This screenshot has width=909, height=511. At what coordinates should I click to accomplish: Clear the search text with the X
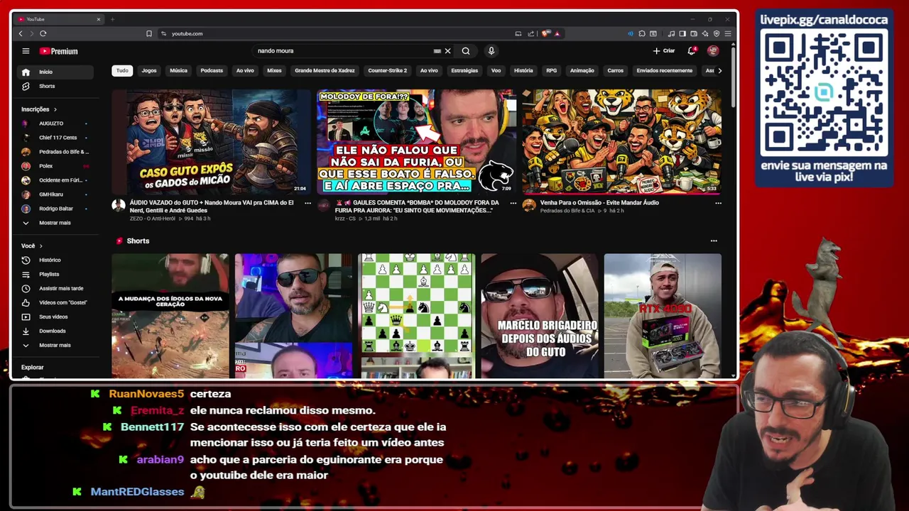point(447,51)
